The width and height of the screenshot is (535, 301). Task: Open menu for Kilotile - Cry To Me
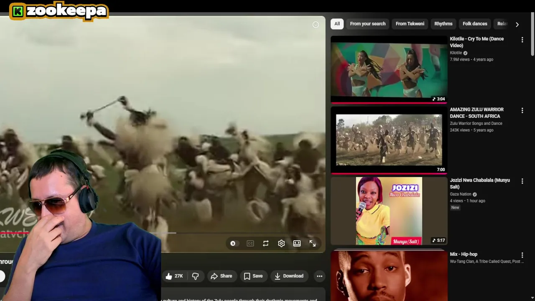click(x=522, y=40)
